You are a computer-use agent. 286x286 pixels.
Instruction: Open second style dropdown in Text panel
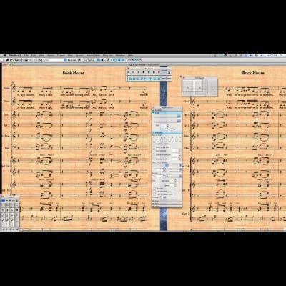(x=179, y=121)
